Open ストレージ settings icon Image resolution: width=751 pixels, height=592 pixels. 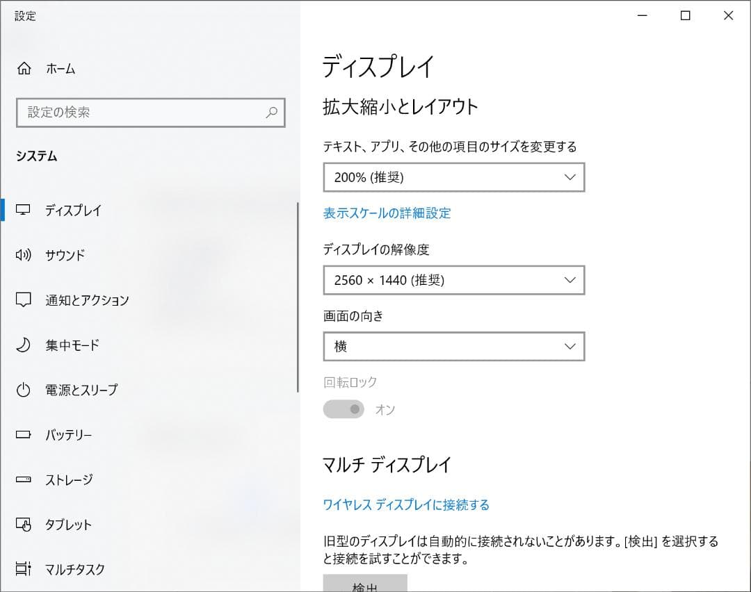point(23,479)
